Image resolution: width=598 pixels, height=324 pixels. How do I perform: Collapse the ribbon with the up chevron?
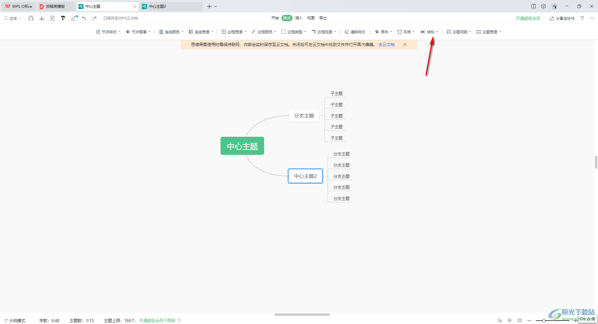click(x=592, y=18)
